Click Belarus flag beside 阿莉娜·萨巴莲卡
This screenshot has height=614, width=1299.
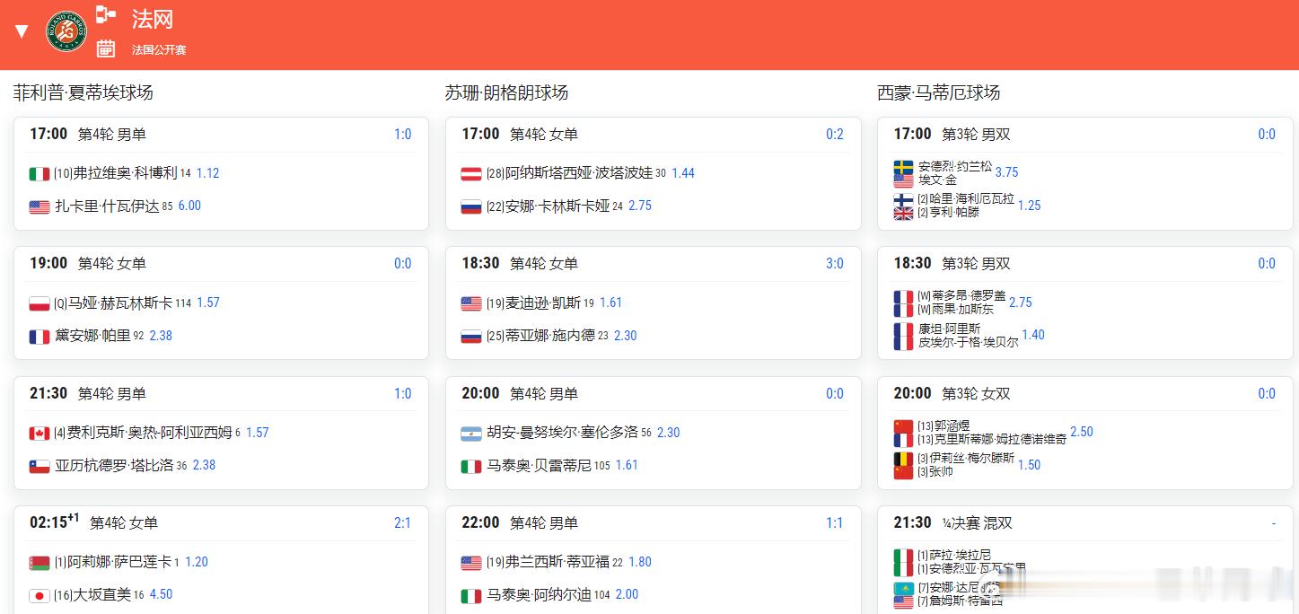39,563
